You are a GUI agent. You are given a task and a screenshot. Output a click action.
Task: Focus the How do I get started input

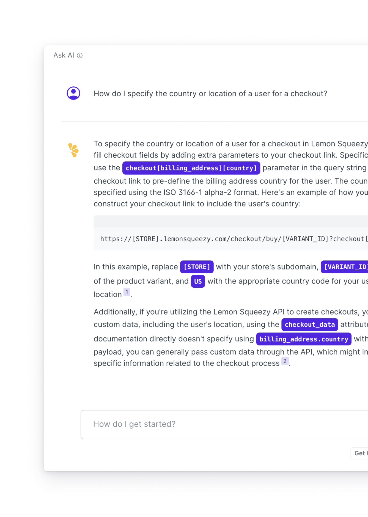pos(193,424)
